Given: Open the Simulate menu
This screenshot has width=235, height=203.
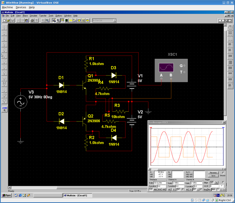Looking at the screenshot, I should pos(33,16).
